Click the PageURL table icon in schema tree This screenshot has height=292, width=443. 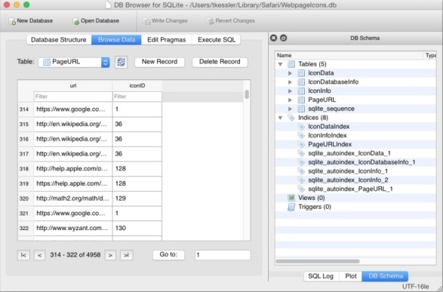(x=301, y=100)
